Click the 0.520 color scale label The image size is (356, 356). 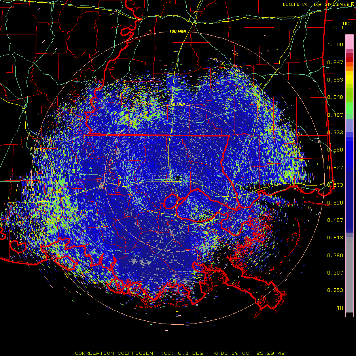[335, 203]
